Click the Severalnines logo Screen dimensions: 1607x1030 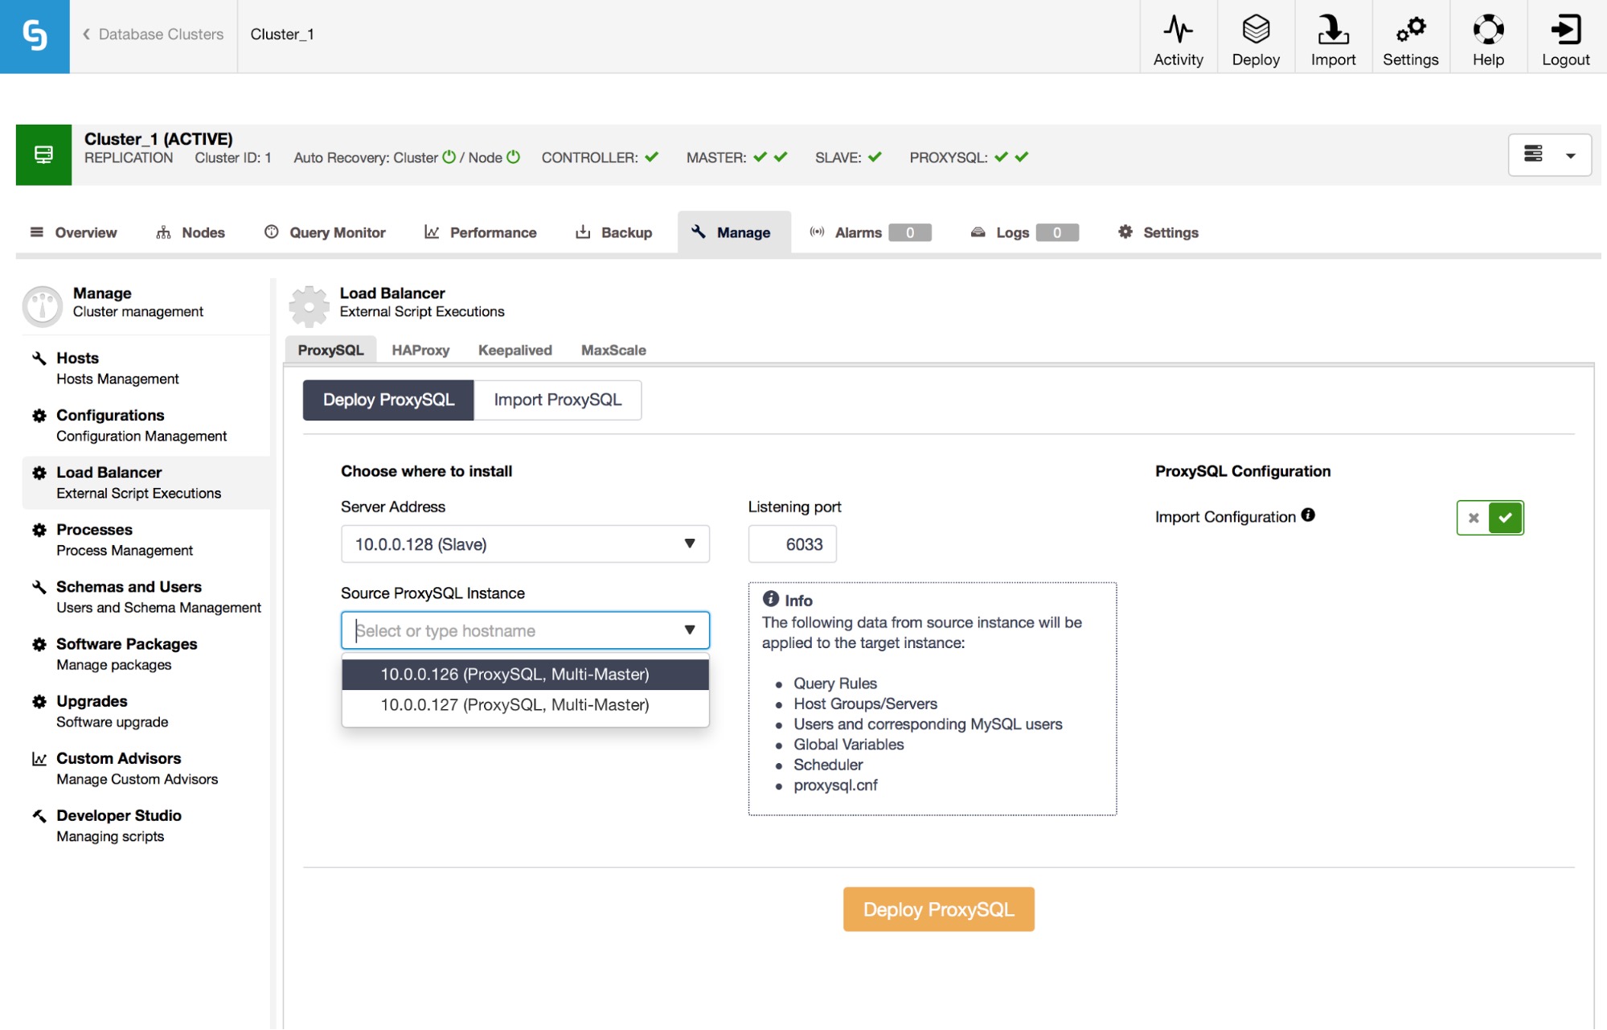pyautogui.click(x=35, y=36)
